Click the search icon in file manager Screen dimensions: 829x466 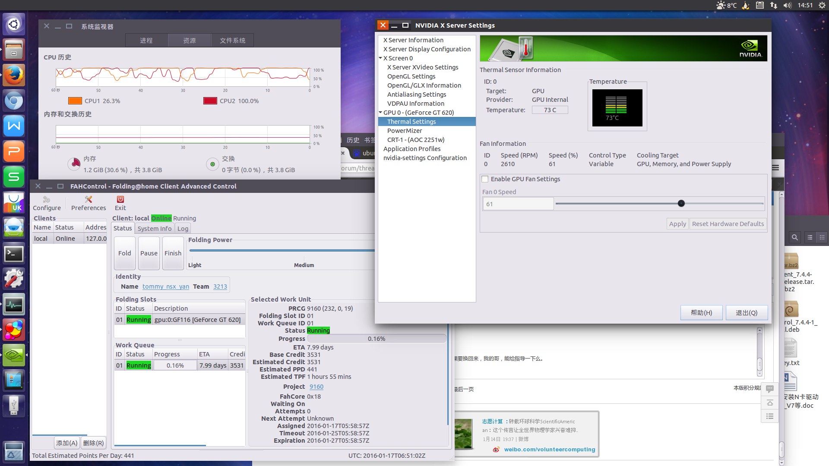(794, 237)
